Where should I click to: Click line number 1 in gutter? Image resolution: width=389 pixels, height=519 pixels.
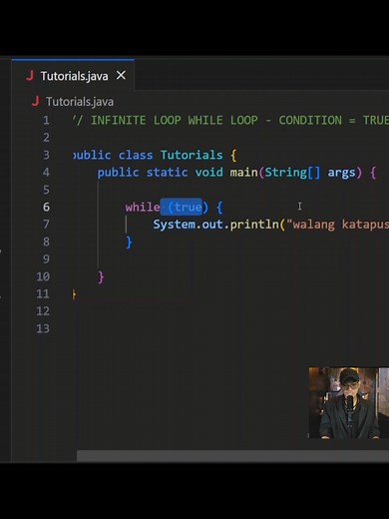point(46,120)
